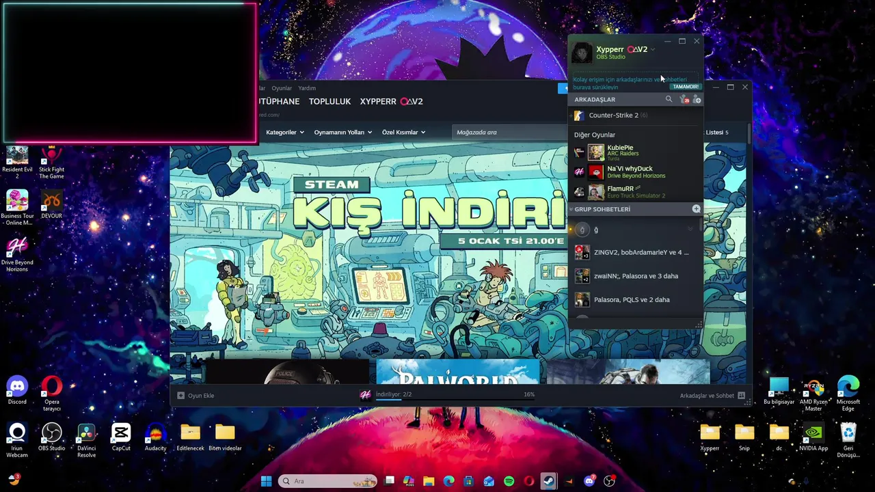
Task: Click the Steam icon in the taskbar
Action: [548, 481]
